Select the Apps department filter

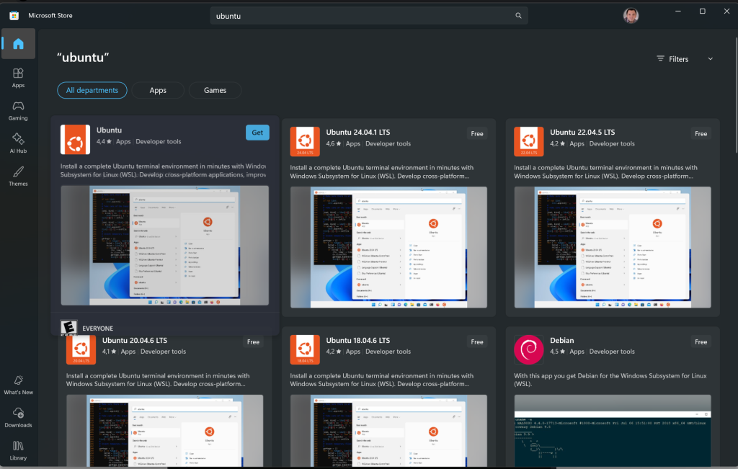point(158,90)
